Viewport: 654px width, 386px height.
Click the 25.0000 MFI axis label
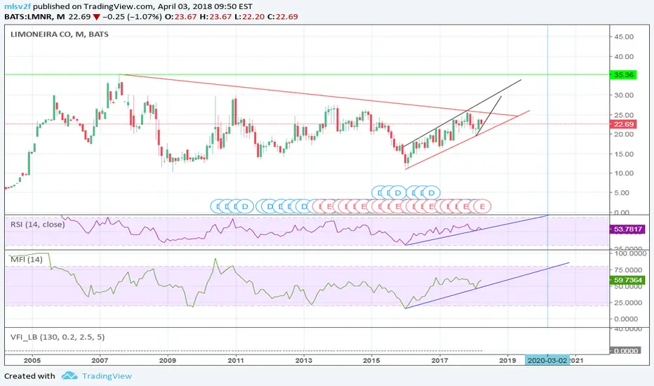pyautogui.click(x=628, y=302)
